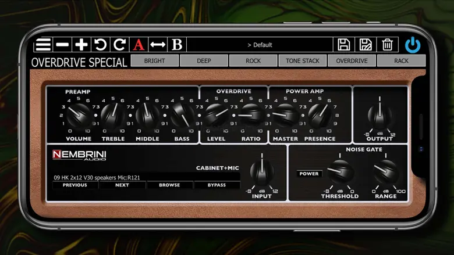Open the Default preset selector
Screen dimensions: 454x255
click(260, 45)
